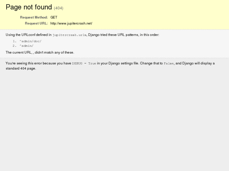Screen dimensions: 229x171
Task: Click list number 1 beside ^admin/doc/
Action: coord(14,41)
